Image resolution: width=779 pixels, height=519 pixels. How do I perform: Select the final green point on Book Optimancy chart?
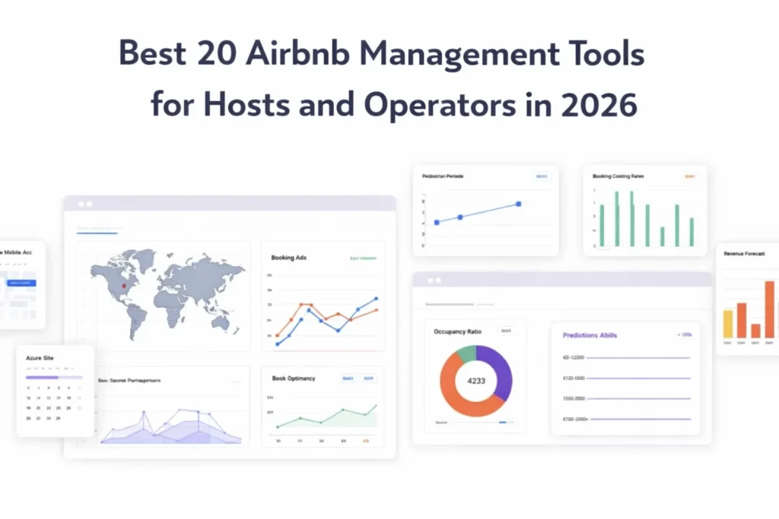tap(377, 405)
